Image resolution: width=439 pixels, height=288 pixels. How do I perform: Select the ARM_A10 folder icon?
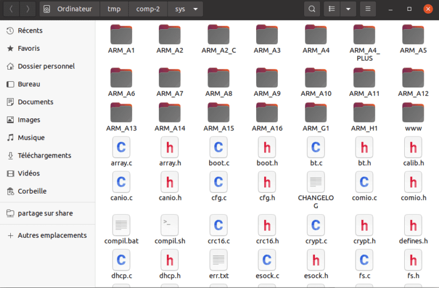pyautogui.click(x=316, y=78)
